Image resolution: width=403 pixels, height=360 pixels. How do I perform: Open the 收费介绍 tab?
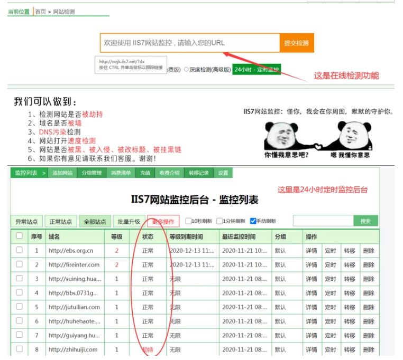(x=169, y=173)
